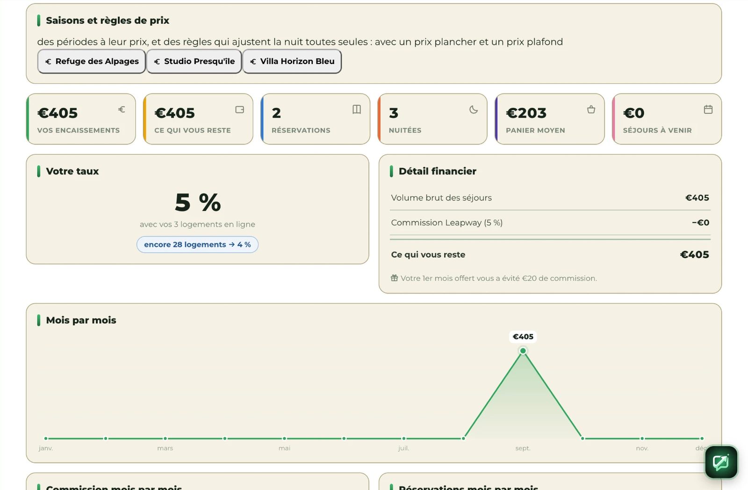Image resolution: width=748 pixels, height=490 pixels.
Task: Click the euro icon inside Villa Horizon Bleu button
Action: [x=253, y=62]
